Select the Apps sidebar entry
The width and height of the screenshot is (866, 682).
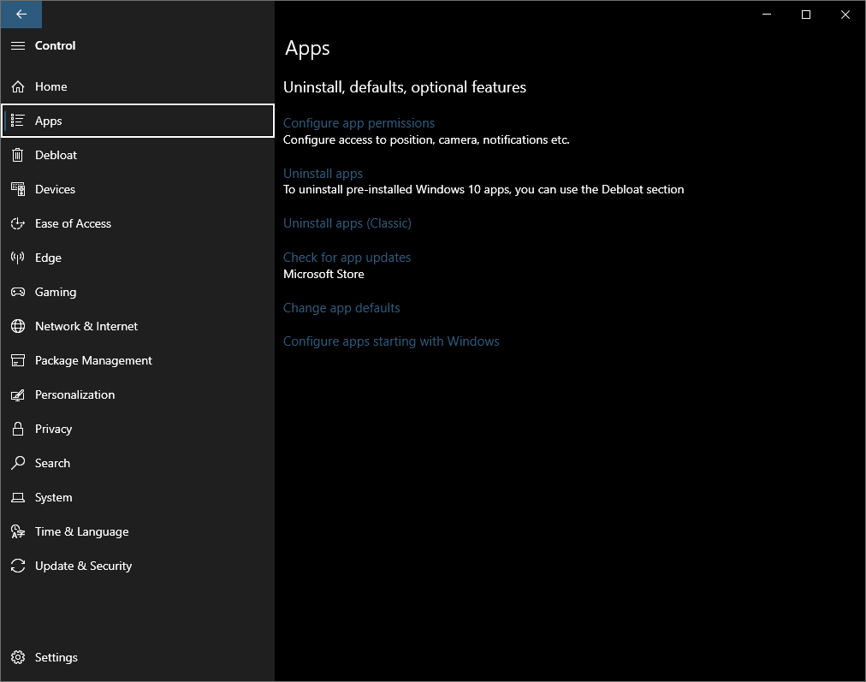coord(138,121)
